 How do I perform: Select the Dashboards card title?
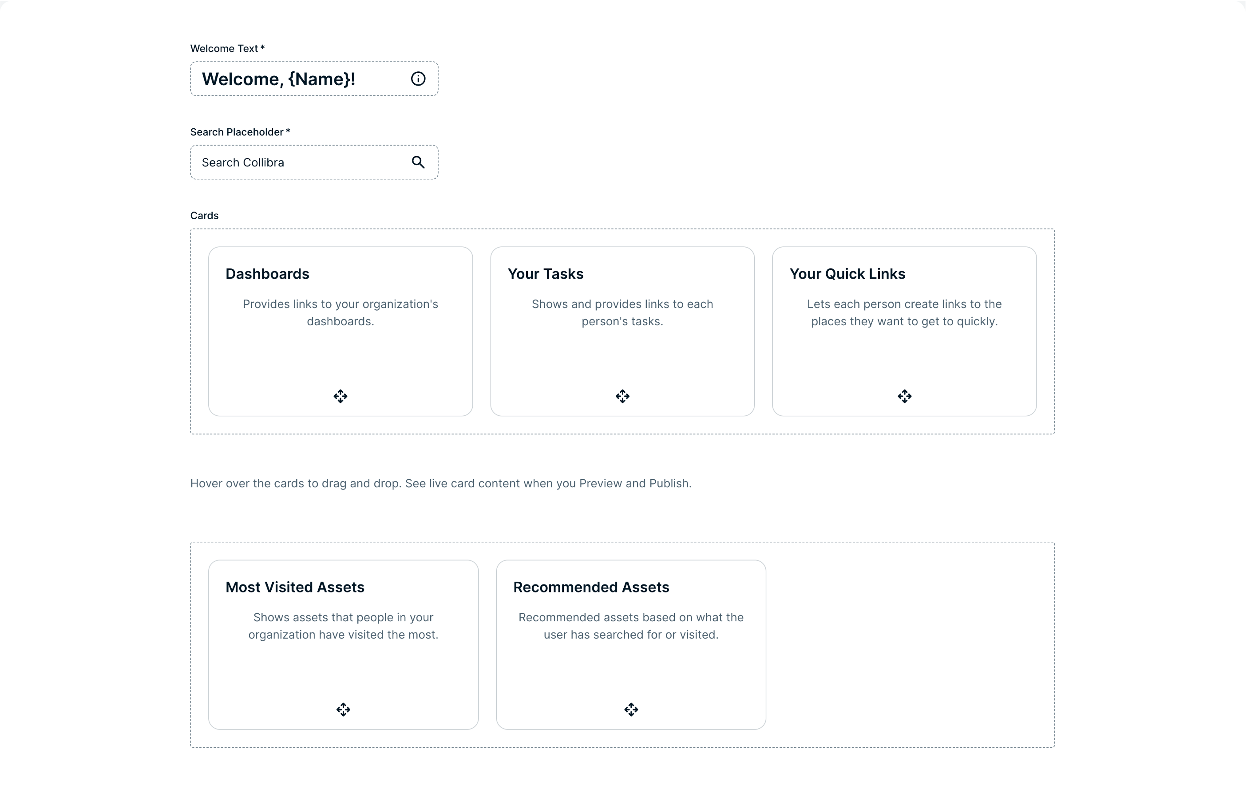[267, 273]
